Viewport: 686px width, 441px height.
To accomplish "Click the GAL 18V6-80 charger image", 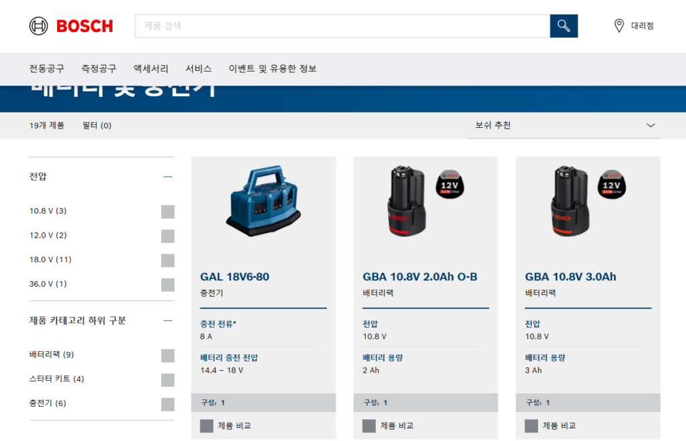I will click(263, 201).
